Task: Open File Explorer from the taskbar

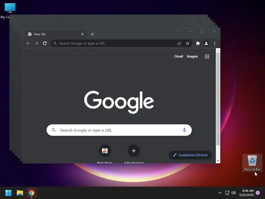Action: click(20, 193)
